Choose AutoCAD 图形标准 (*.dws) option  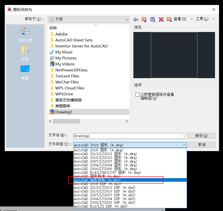pyautogui.click(x=130, y=176)
